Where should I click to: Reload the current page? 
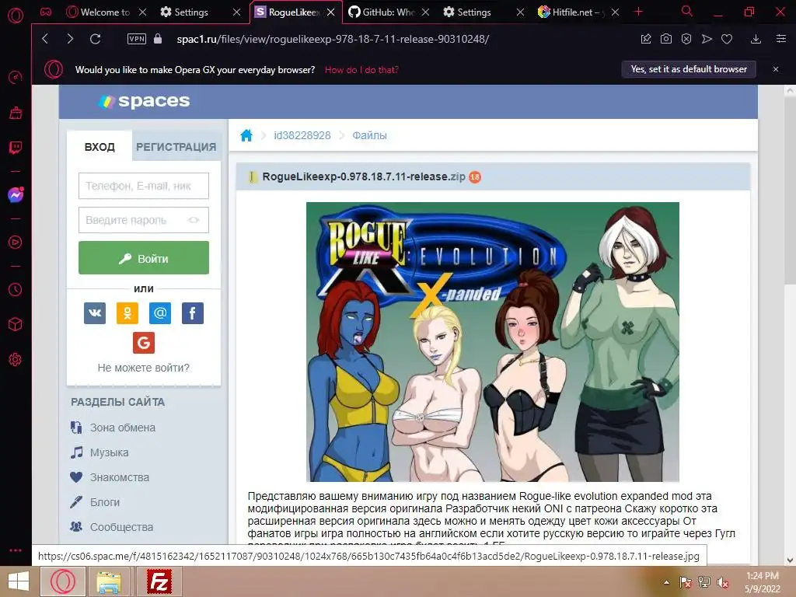pyautogui.click(x=95, y=39)
